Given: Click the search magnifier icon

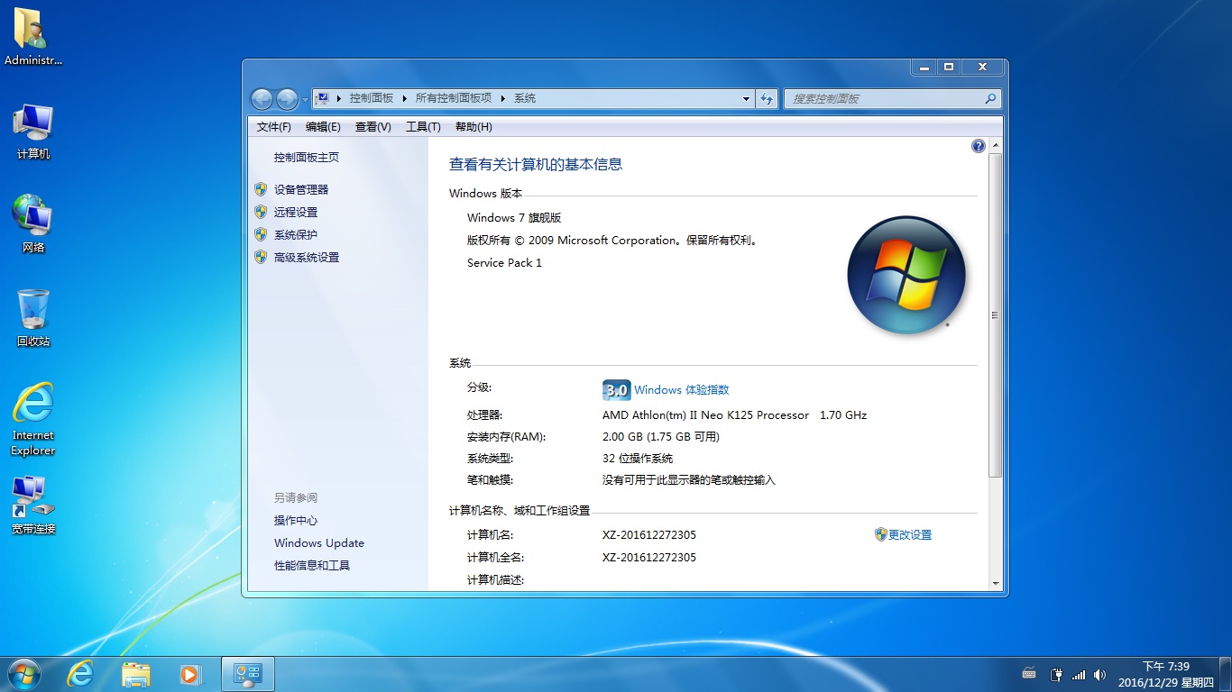Looking at the screenshot, I should 990,98.
